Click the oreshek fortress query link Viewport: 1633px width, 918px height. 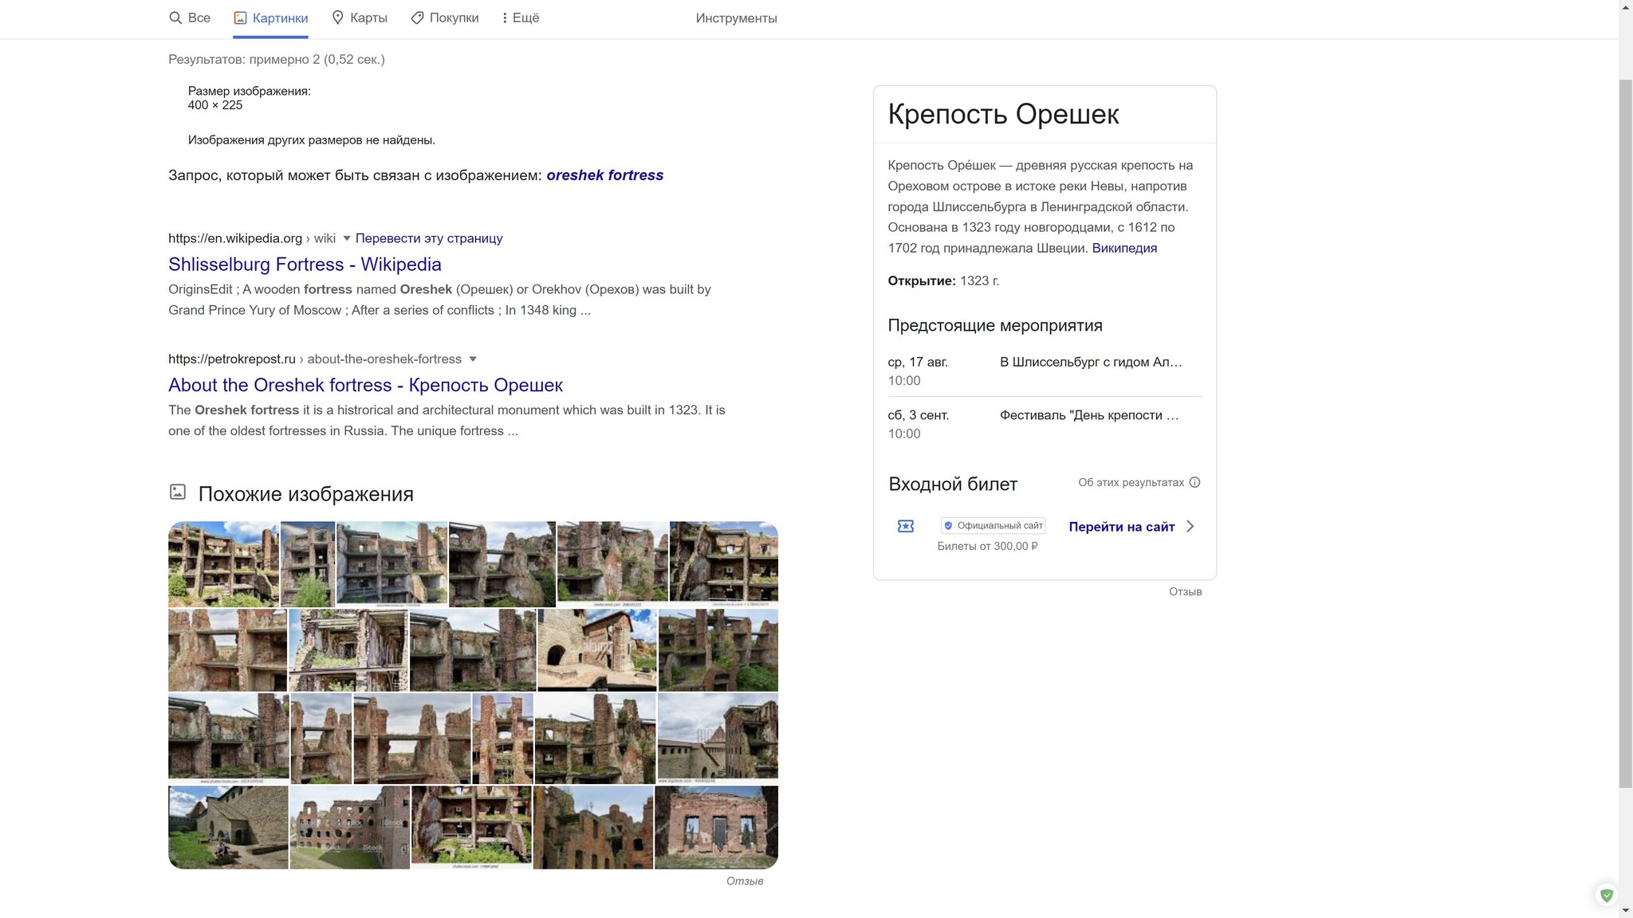click(x=604, y=175)
